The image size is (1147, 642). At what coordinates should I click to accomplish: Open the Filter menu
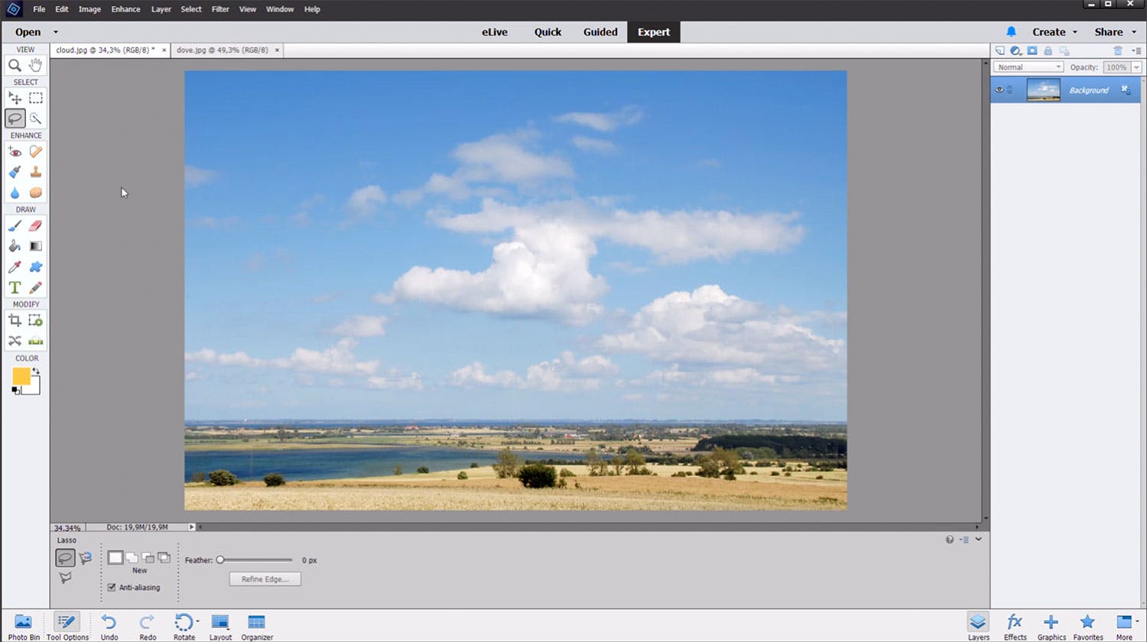pos(220,9)
